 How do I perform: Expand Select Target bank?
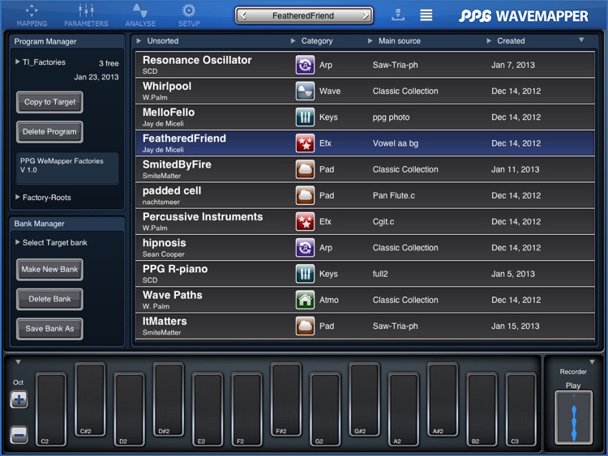(51, 242)
